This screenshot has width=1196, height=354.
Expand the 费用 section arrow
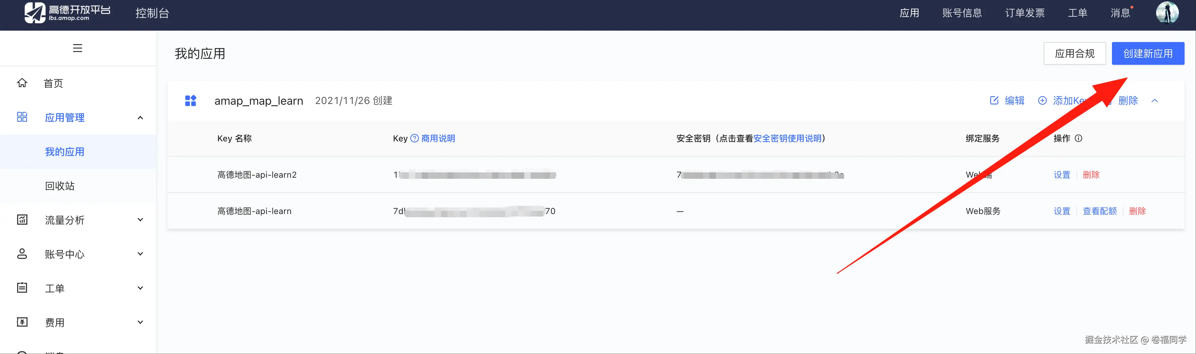click(140, 322)
